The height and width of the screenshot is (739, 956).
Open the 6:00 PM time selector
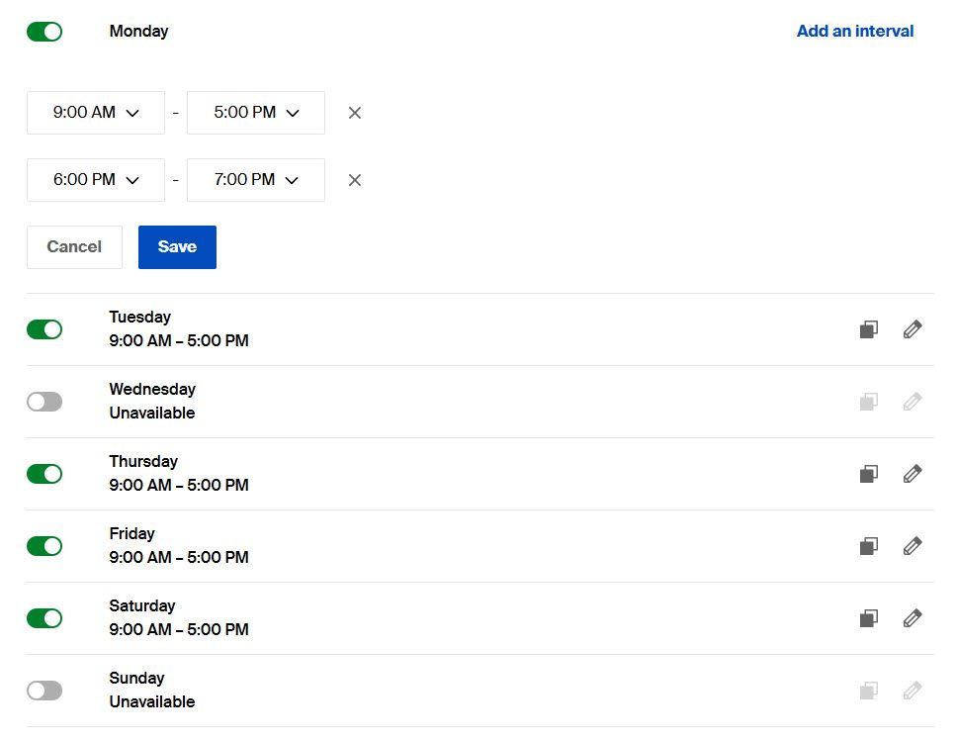pos(95,179)
